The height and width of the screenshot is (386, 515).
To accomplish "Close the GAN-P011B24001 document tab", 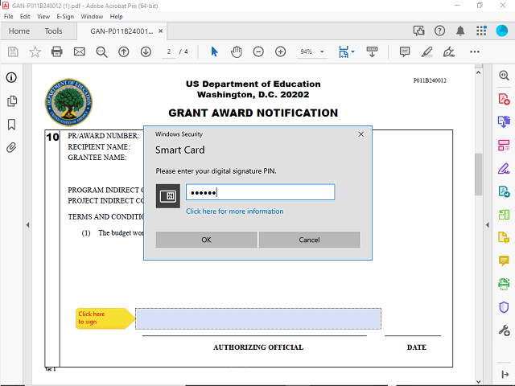I will point(161,31).
